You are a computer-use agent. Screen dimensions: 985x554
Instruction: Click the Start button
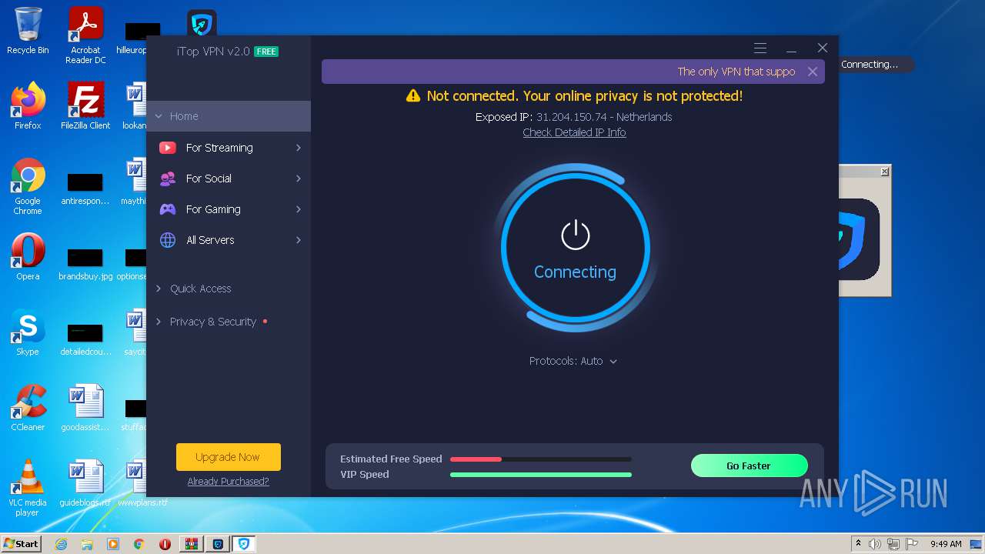[21, 544]
